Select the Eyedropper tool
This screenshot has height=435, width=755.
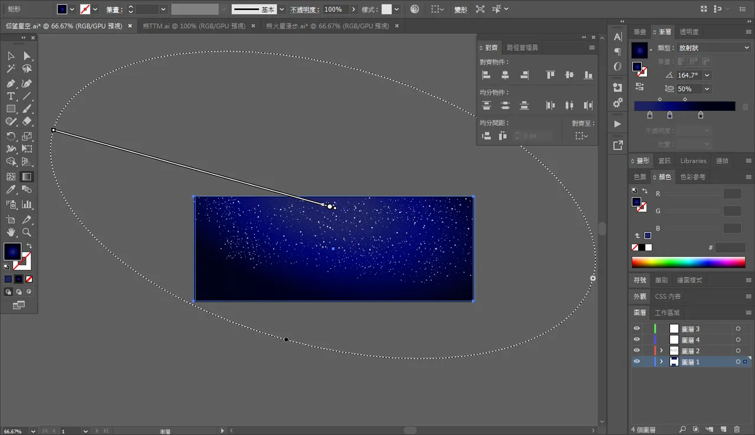click(11, 190)
